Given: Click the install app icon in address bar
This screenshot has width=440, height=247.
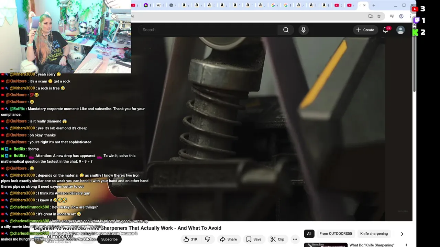Looking at the screenshot, I should click(370, 16).
